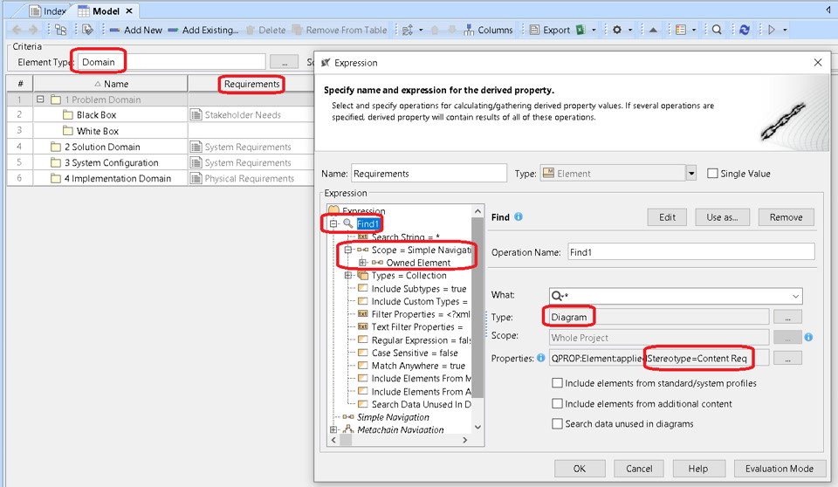Click the move up arrow icon

point(435,30)
